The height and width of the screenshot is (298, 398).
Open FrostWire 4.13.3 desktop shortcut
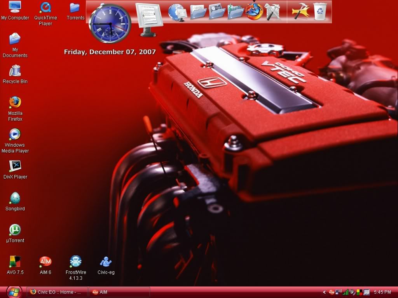[x=76, y=268]
